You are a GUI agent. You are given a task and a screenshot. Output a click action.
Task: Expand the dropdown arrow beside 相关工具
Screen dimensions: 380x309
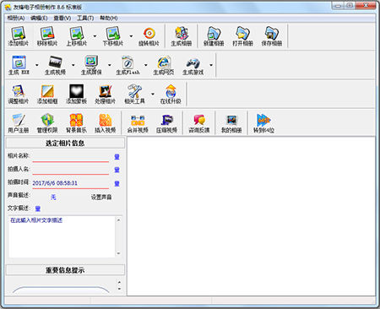point(153,94)
